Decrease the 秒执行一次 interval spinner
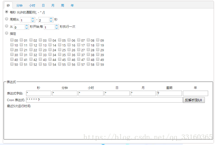The width and height of the screenshot is (217, 145). pos(56,28)
